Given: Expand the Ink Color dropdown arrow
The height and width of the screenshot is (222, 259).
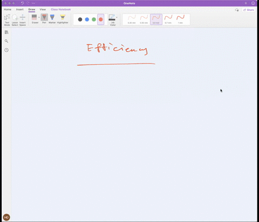Looking at the screenshot, I should point(117,17).
